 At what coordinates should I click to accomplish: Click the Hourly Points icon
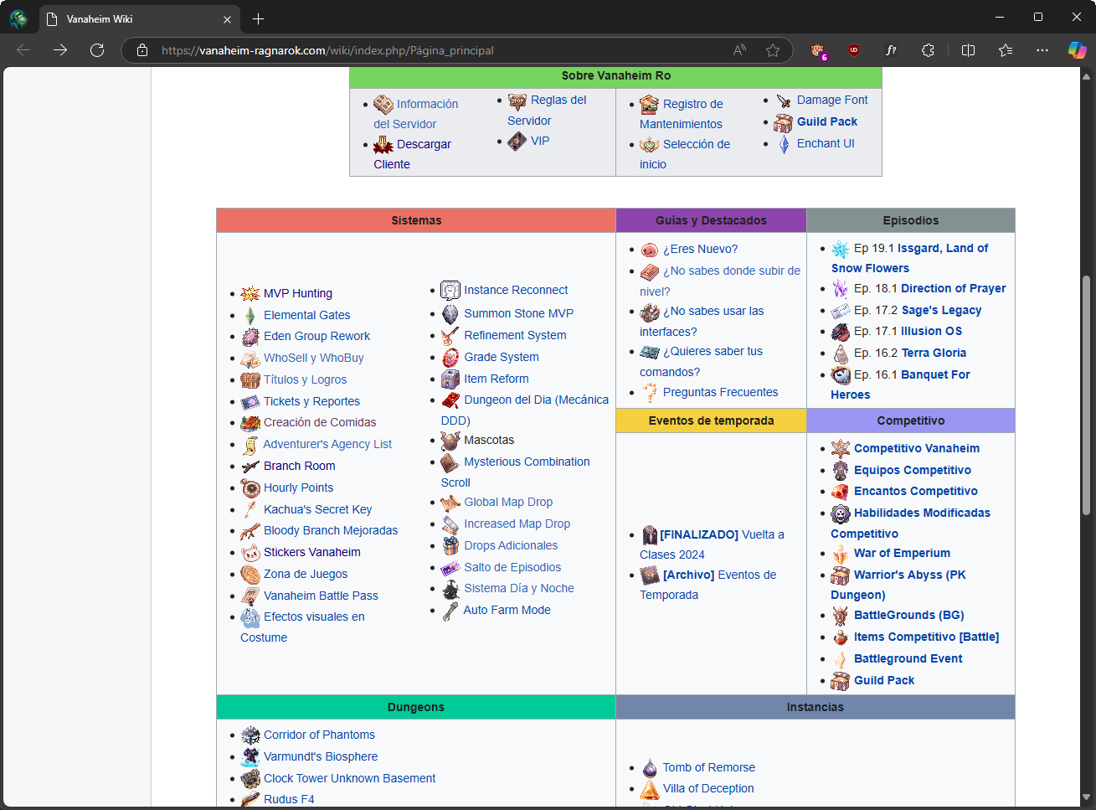pos(250,488)
